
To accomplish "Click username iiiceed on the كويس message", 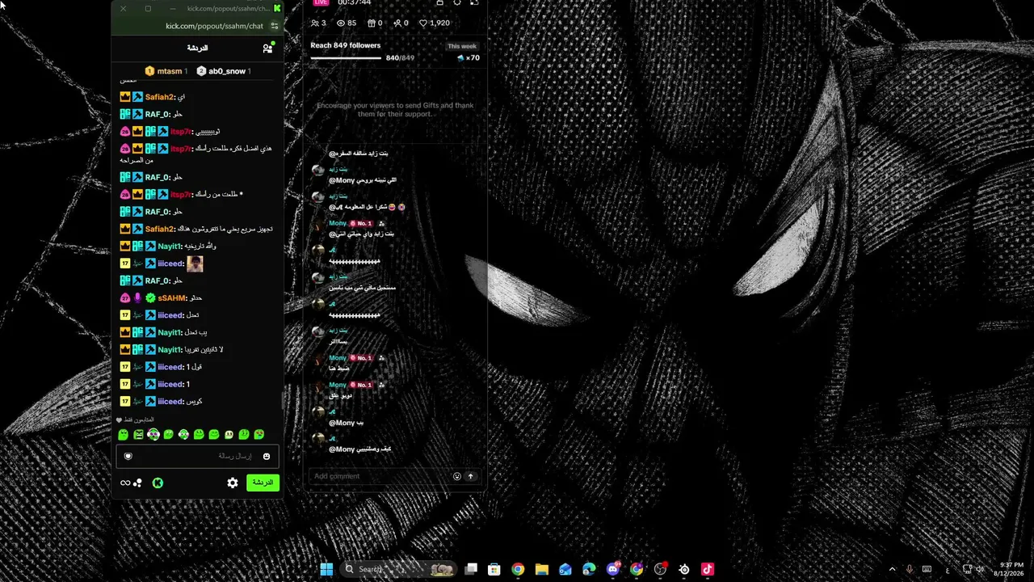I will [x=170, y=402].
